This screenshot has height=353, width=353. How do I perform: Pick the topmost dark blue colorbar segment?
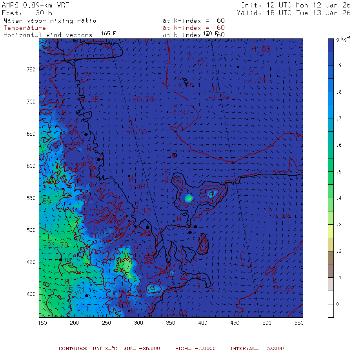click(x=331, y=45)
